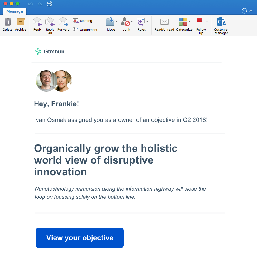The image size is (257, 266).
Task: Expand the Follow Up dropdown arrow
Action: 207,22
